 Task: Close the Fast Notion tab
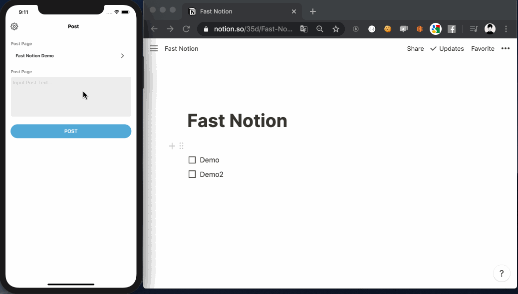click(294, 11)
